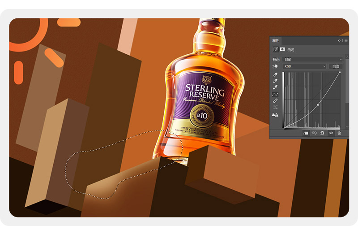Toggle adjustment layer visibility eye icon
This screenshot has height=226, width=358.
click(331, 133)
